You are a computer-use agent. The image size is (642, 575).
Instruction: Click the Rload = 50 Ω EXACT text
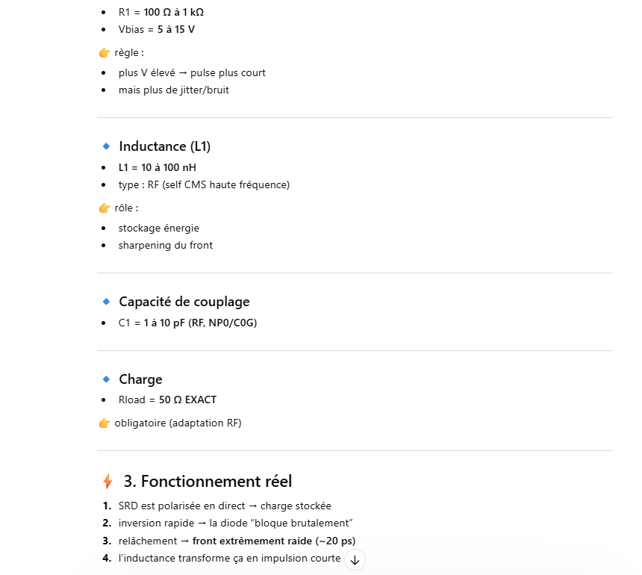tap(167, 400)
